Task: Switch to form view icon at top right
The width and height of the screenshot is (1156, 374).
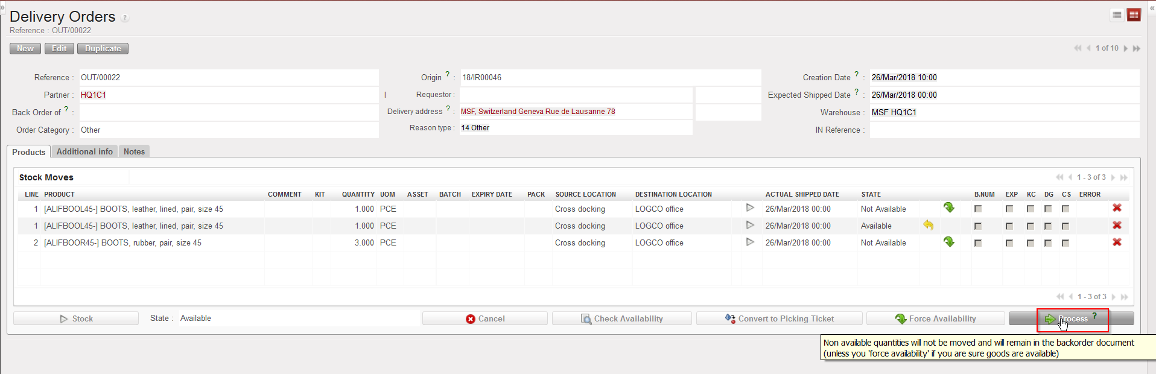Action: 1134,15
